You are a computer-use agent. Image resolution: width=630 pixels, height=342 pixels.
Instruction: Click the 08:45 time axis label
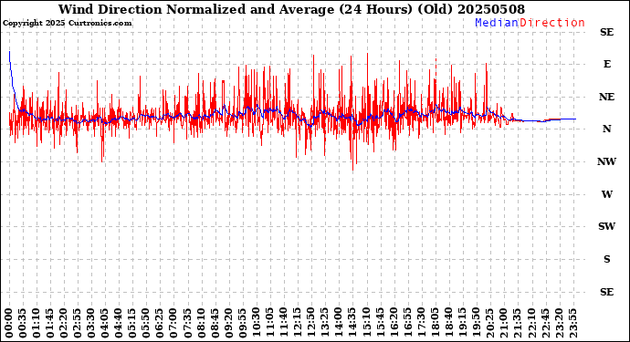pos(215,323)
